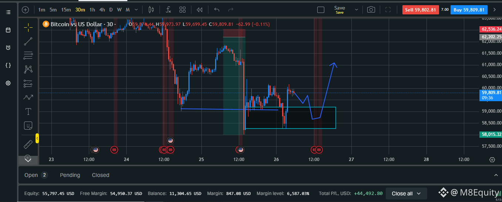502x202 pixels.
Task: Select the Fibonacci retracement lines tool
Action: [x=28, y=55]
